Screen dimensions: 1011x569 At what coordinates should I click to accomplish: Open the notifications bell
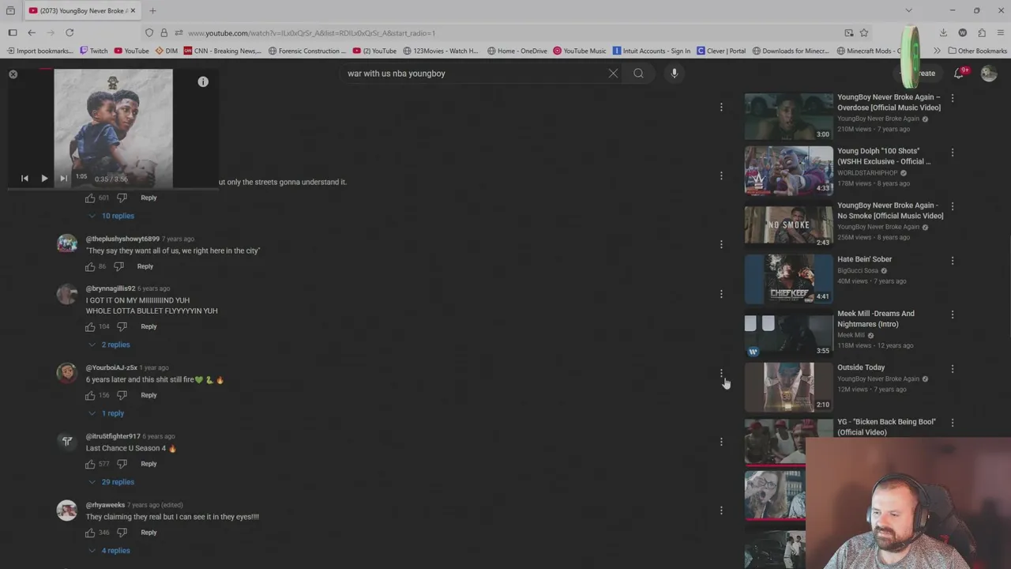[x=958, y=73]
